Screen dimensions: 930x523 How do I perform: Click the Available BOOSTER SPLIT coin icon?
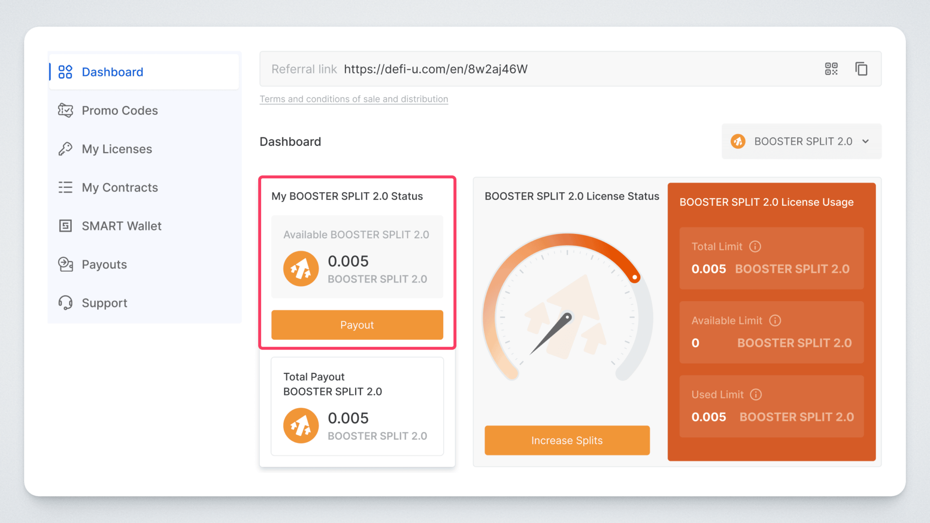pyautogui.click(x=301, y=269)
